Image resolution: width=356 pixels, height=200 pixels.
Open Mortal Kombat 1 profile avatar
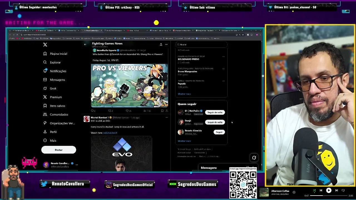[x=87, y=119]
